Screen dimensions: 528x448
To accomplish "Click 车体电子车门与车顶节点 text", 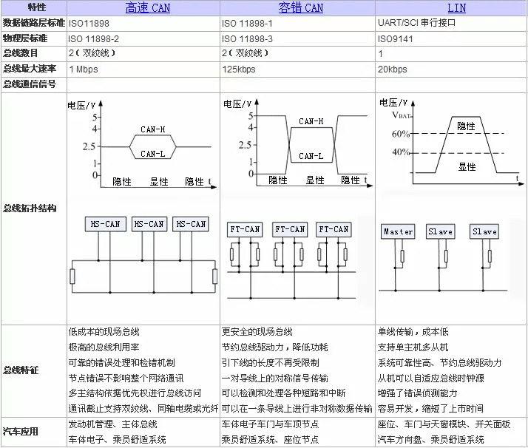I will 271,424.
